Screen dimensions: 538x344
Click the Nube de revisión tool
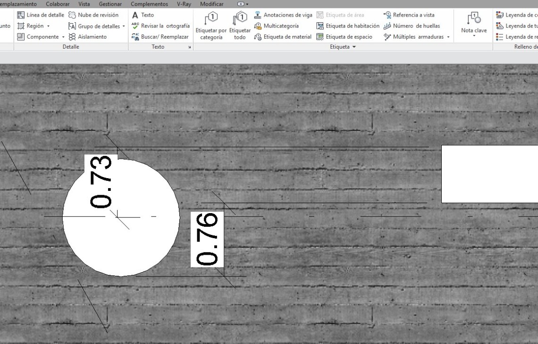tap(93, 15)
